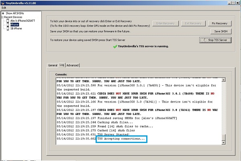Select the SB iPhone device
Image resolution: width=241 pixels, height=161 pixels.
16,28
